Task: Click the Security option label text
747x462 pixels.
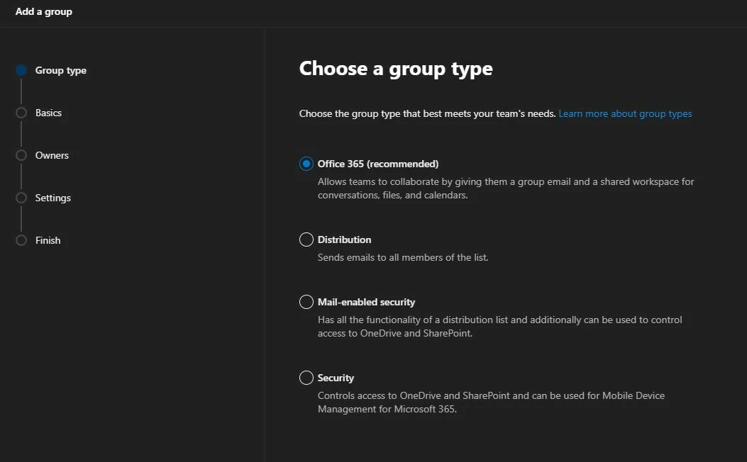Action: pyautogui.click(x=336, y=378)
